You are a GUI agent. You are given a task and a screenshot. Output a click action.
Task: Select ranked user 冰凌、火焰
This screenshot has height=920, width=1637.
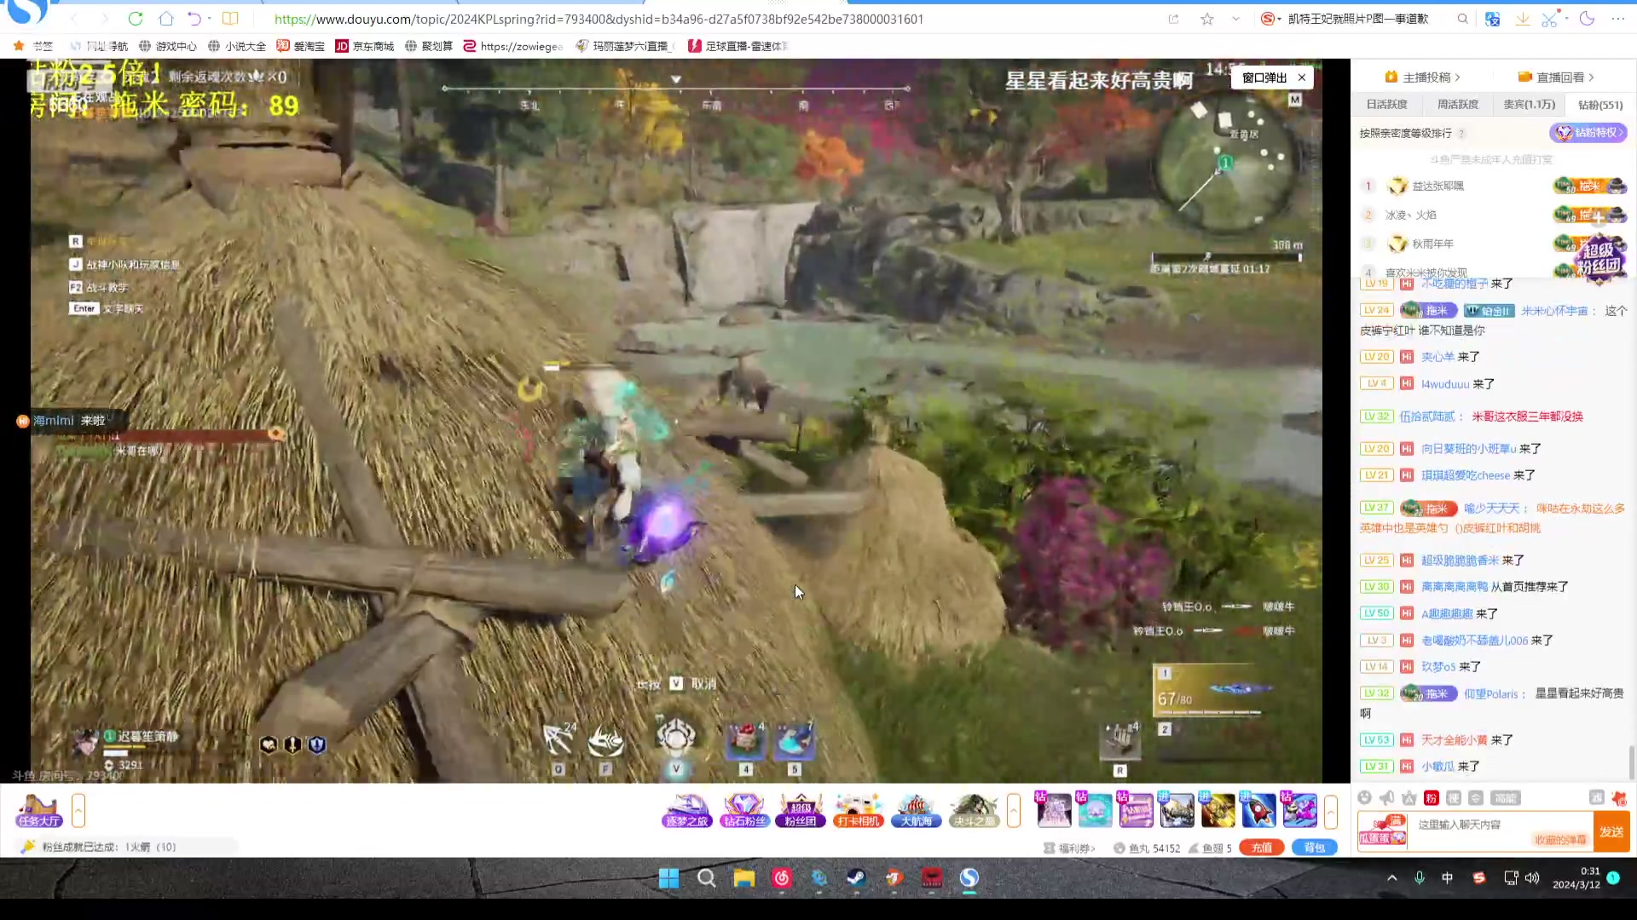[x=1410, y=215]
